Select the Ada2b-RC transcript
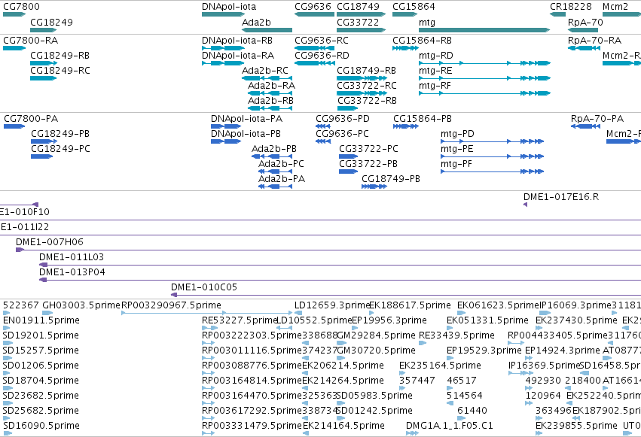 (267, 78)
